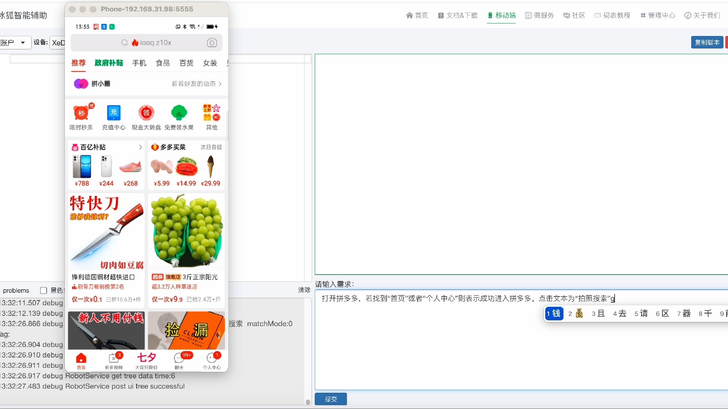Viewport: 728px width, 409px height.
Task: Choose IME candidate 1 钱
Action: [554, 314]
